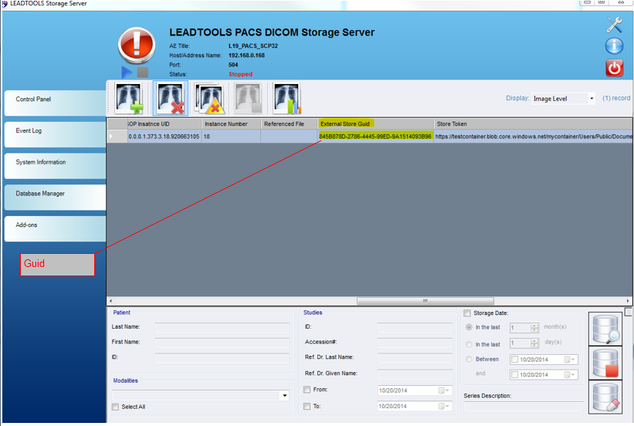Click the SOP Instance UID column header
This screenshot has width=634, height=426.
[164, 124]
